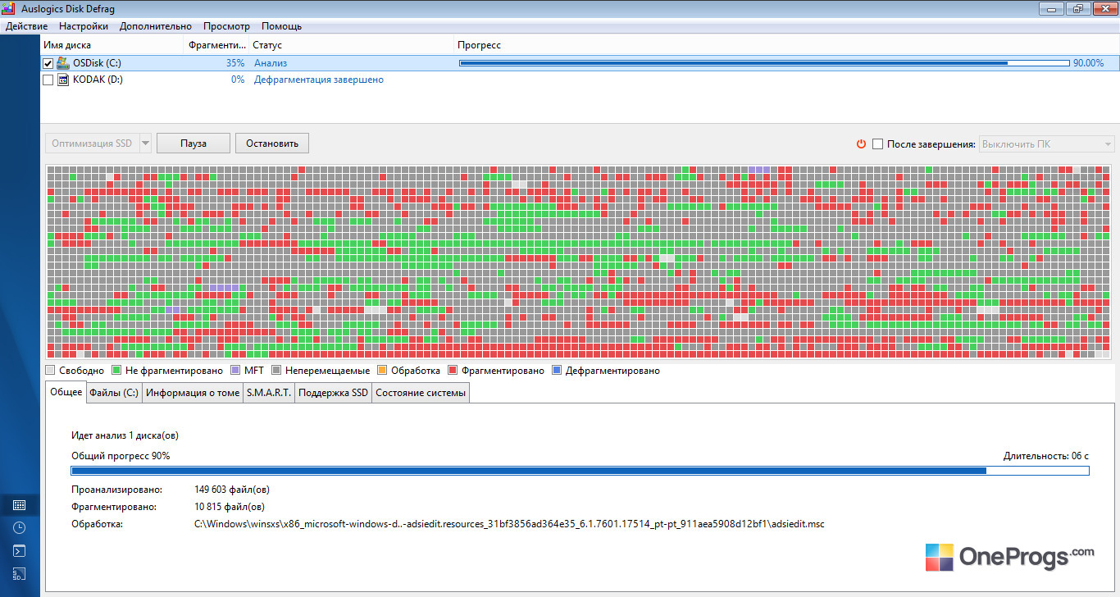Open the Действие menu

tap(27, 26)
